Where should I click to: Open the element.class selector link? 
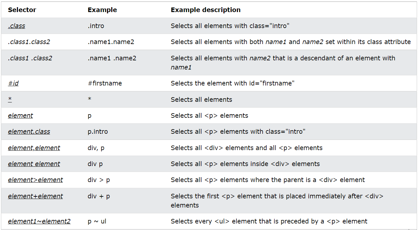[29, 131]
